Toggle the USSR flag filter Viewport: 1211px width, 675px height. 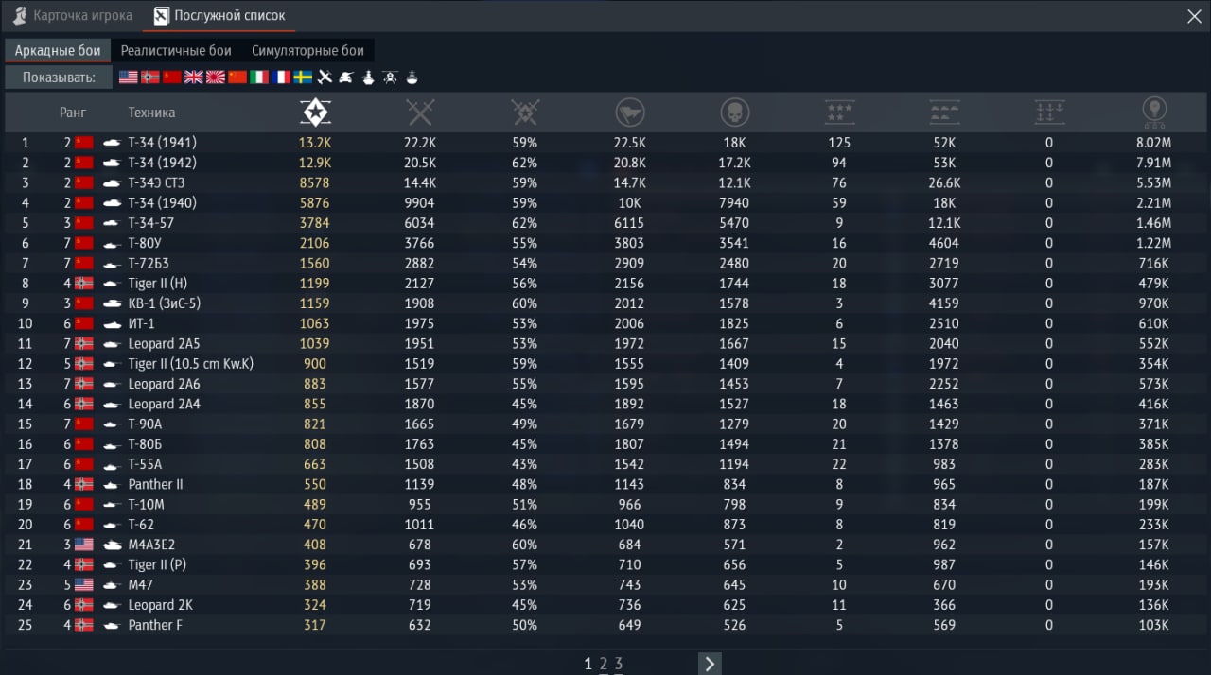pyautogui.click(x=172, y=78)
